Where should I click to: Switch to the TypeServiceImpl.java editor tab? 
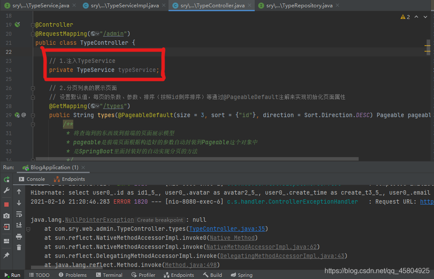(x=121, y=5)
